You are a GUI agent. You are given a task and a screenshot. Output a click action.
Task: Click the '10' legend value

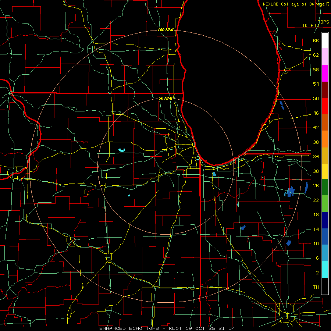click(316, 243)
